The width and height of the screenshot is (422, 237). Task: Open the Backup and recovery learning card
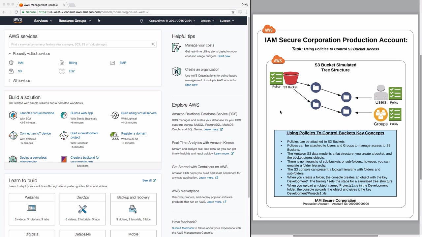click(134, 209)
